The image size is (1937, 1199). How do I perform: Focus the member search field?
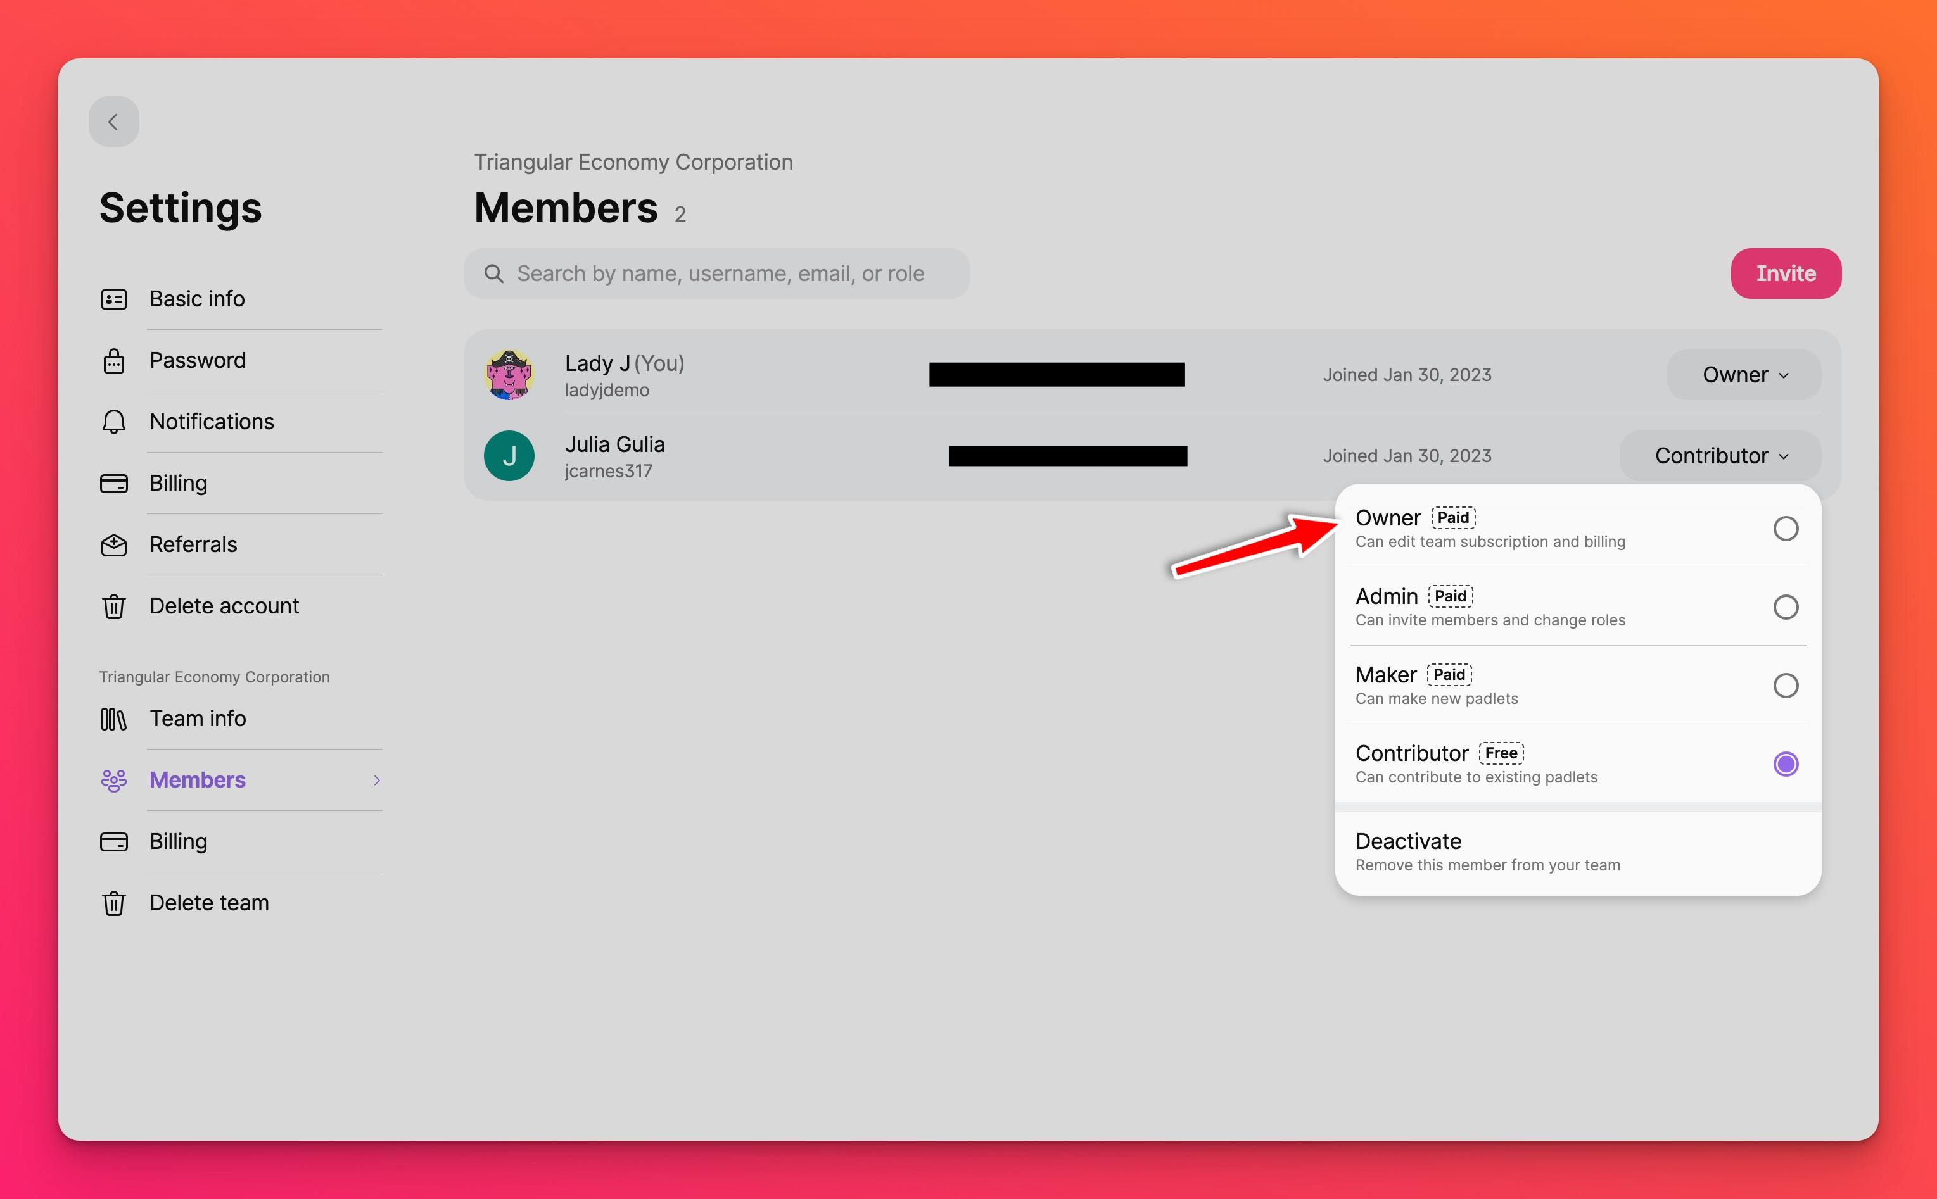pyautogui.click(x=716, y=273)
